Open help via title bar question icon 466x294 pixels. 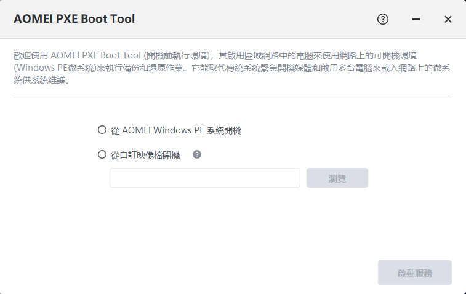(383, 19)
